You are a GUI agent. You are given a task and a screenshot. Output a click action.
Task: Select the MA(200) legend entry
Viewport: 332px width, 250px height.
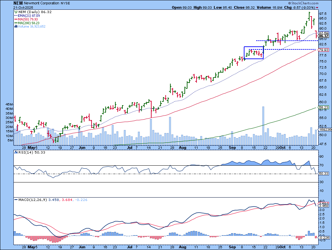click(x=25, y=23)
